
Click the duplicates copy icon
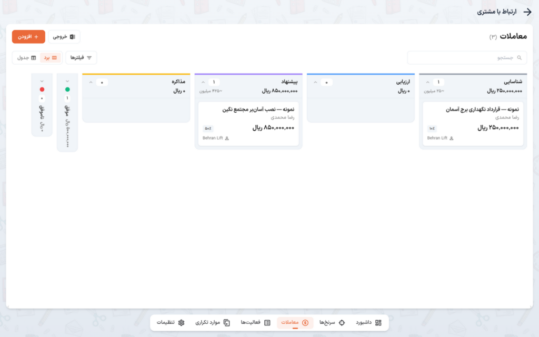pyautogui.click(x=226, y=323)
